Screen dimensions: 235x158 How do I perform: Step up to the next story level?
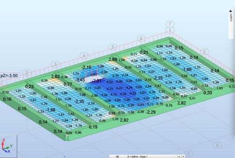(180, 156)
